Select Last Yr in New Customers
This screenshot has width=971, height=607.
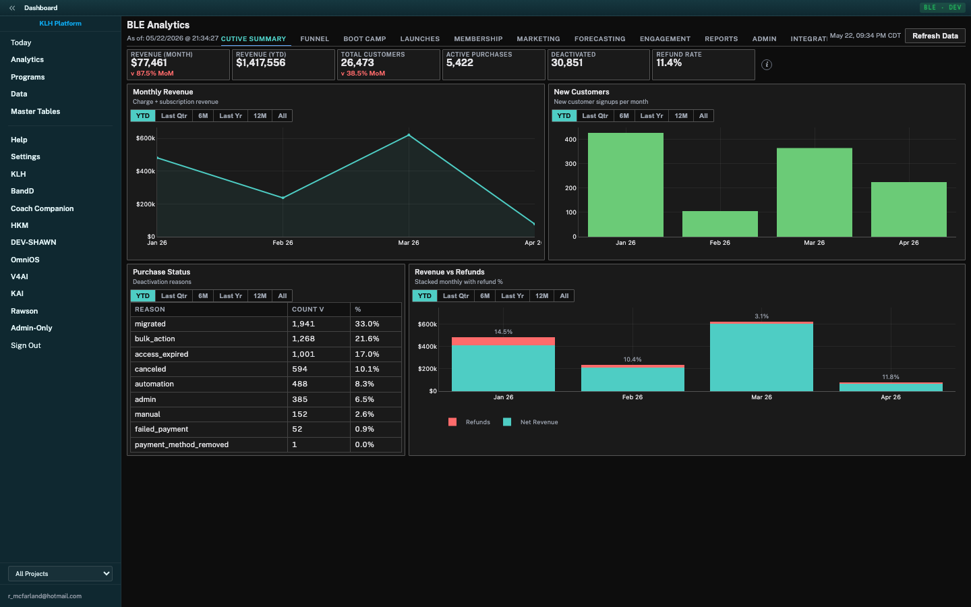click(x=652, y=116)
